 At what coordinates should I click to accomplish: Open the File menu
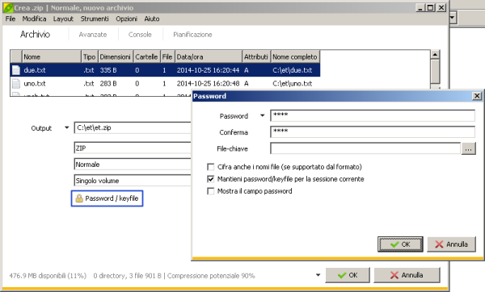pos(11,19)
